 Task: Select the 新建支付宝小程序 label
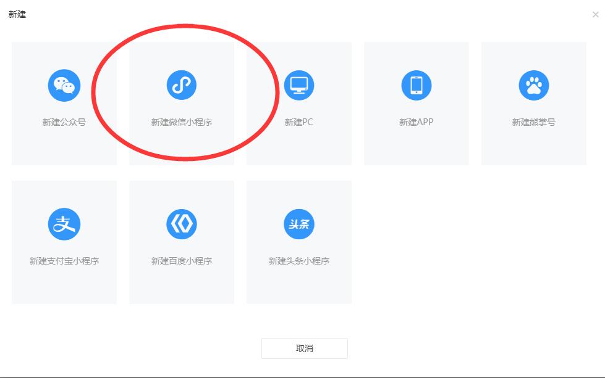click(64, 261)
